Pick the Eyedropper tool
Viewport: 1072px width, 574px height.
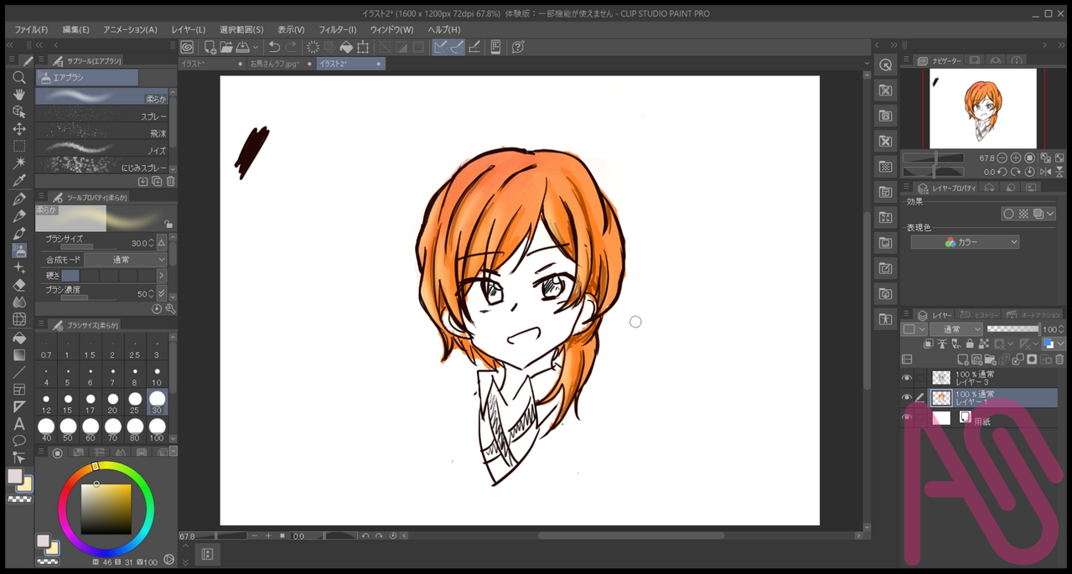tap(18, 181)
